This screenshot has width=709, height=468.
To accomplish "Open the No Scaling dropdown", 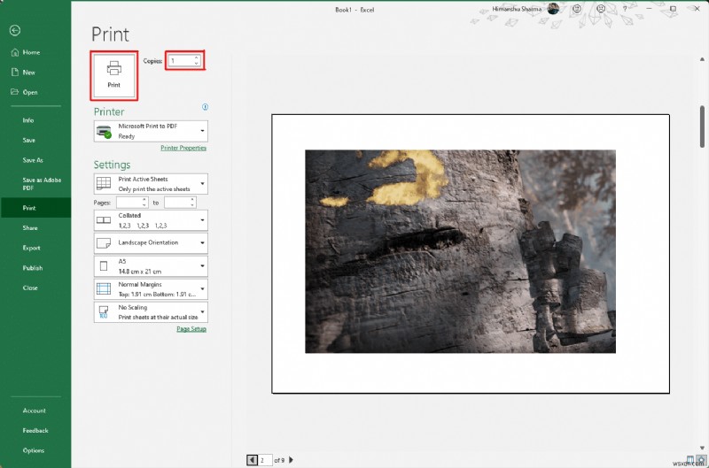I will click(x=151, y=311).
